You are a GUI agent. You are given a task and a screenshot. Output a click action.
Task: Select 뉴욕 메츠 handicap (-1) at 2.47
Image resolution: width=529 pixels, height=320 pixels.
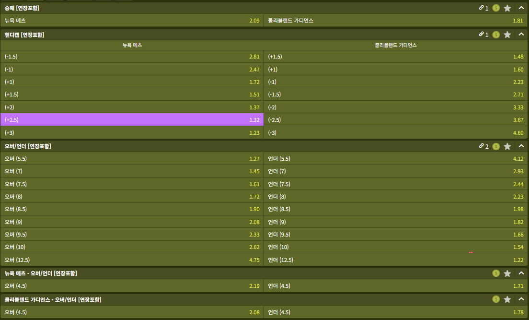coord(132,69)
